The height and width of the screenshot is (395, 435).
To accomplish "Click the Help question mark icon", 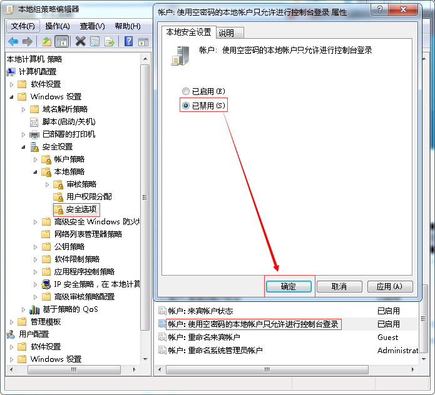I will click(x=129, y=41).
